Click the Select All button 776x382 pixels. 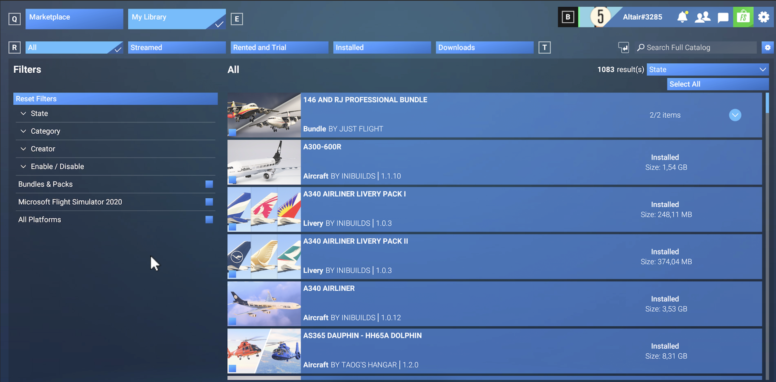(718, 84)
